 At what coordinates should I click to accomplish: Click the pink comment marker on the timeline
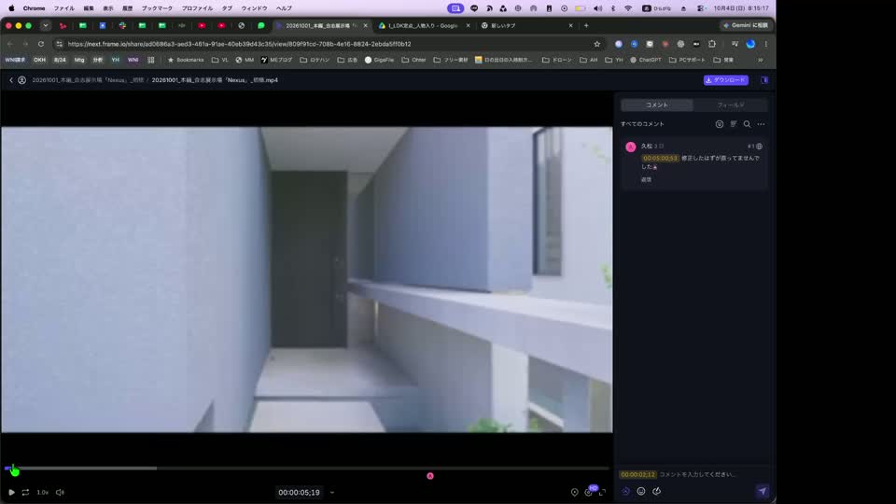click(430, 476)
